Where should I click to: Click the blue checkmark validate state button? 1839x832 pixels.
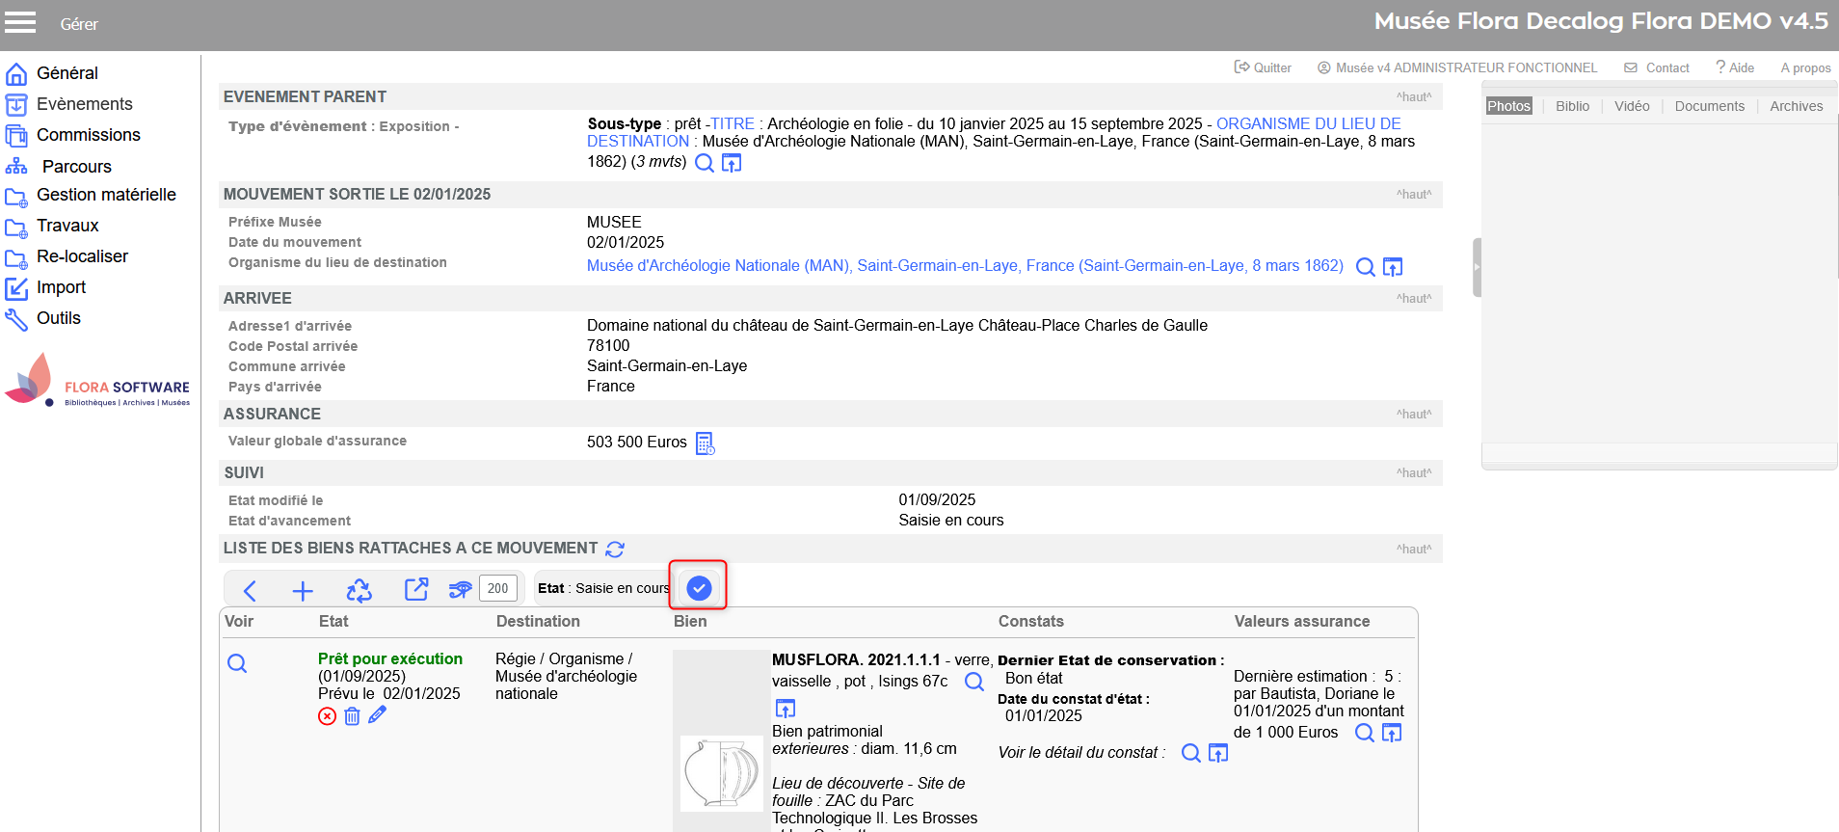(699, 587)
